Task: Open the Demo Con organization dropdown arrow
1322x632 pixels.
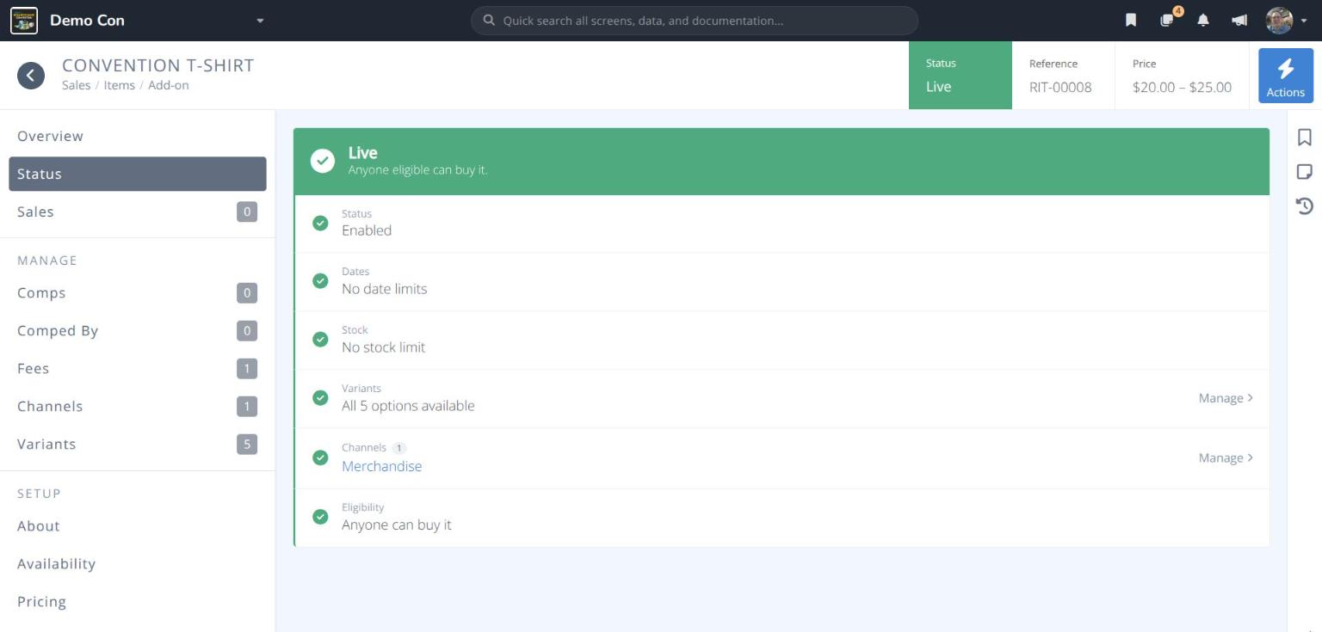Action: (260, 21)
